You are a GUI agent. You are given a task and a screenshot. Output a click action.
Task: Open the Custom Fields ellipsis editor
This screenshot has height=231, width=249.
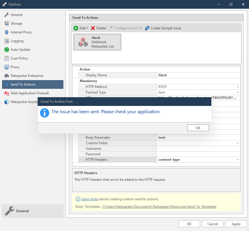tap(237, 143)
